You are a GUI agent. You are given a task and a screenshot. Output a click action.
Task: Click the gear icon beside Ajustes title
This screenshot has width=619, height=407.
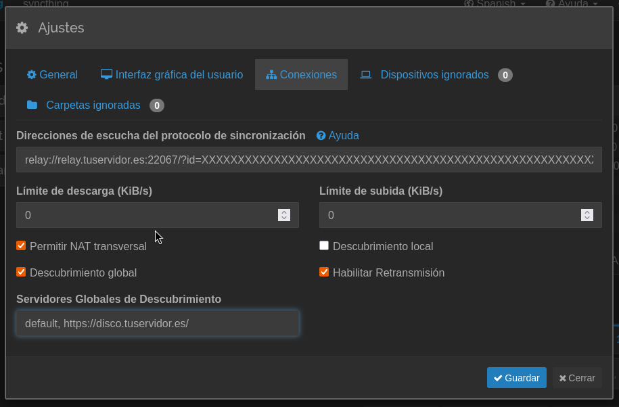[x=22, y=28]
